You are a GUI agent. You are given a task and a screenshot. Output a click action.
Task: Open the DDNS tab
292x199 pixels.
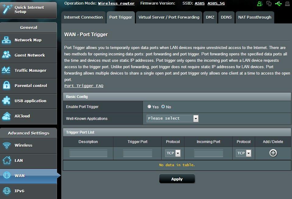226,17
